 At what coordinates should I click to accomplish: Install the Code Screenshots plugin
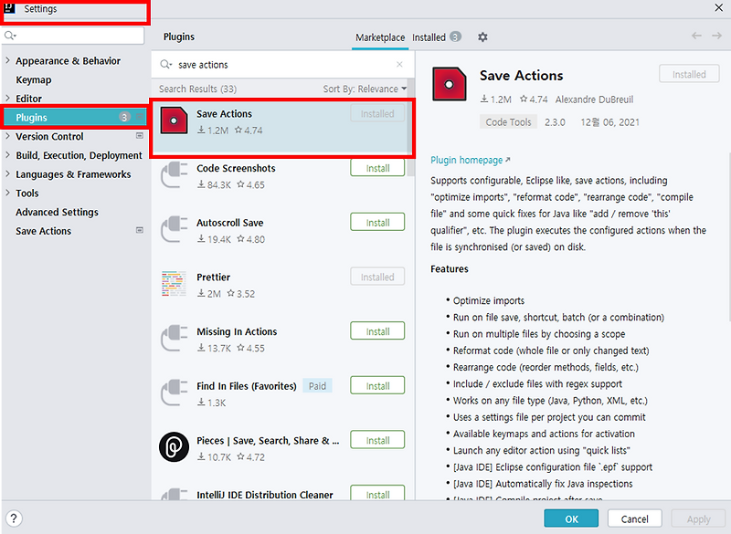coord(377,167)
